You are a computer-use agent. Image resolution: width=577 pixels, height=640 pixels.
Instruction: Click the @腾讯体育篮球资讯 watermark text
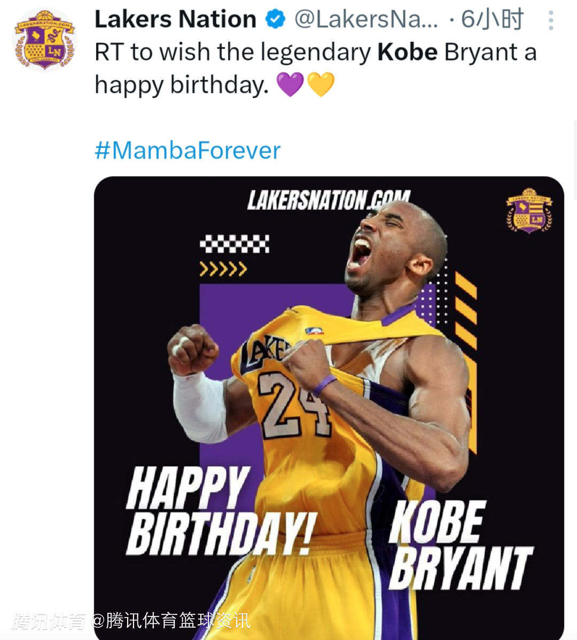(x=171, y=621)
